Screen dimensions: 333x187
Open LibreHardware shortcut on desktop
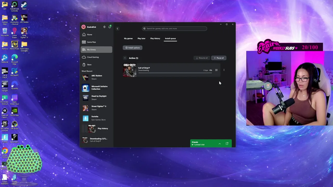point(14,19)
